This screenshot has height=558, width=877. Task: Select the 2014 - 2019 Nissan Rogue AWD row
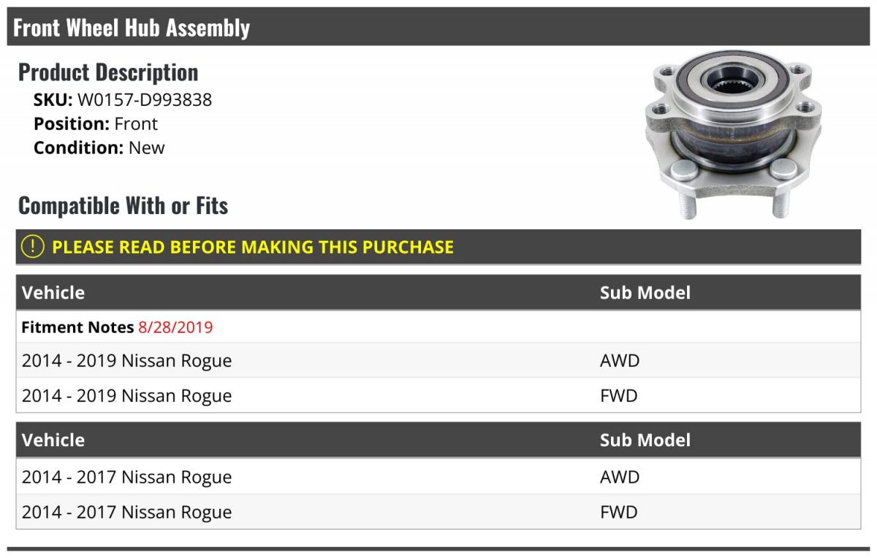126,361
